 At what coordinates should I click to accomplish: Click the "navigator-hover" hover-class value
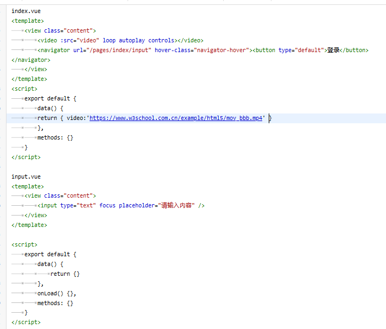220,50
